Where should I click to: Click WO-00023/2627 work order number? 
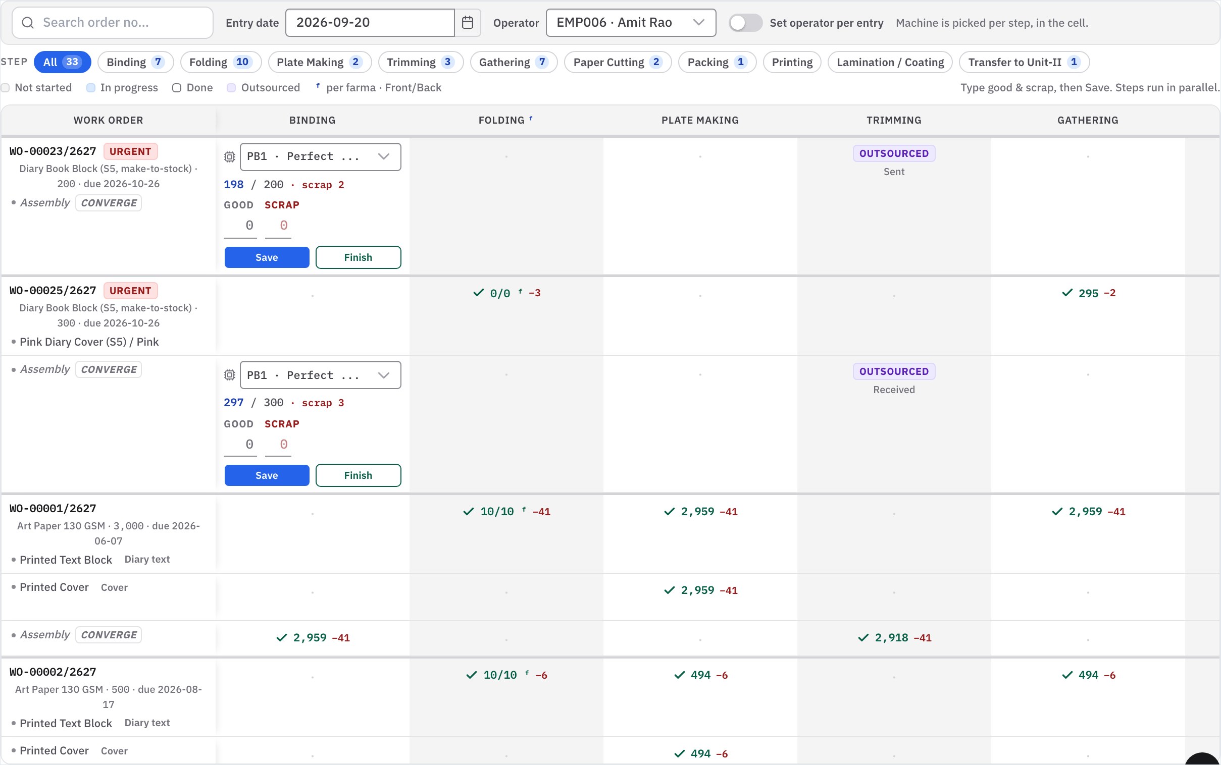point(53,151)
